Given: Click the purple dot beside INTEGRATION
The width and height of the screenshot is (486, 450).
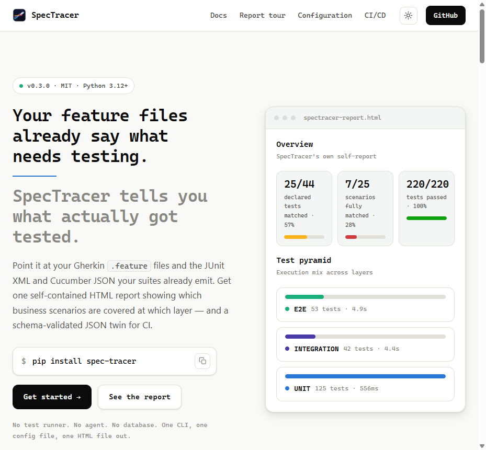Looking at the screenshot, I should 287,349.
